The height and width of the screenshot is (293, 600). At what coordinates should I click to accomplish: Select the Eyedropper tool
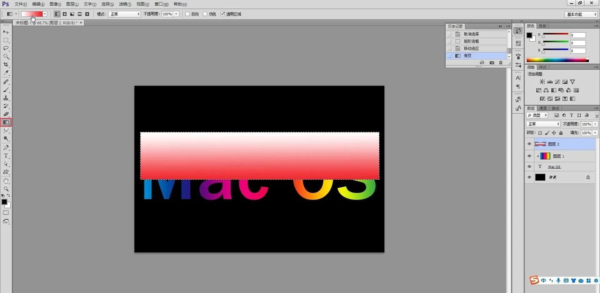pyautogui.click(x=6, y=73)
